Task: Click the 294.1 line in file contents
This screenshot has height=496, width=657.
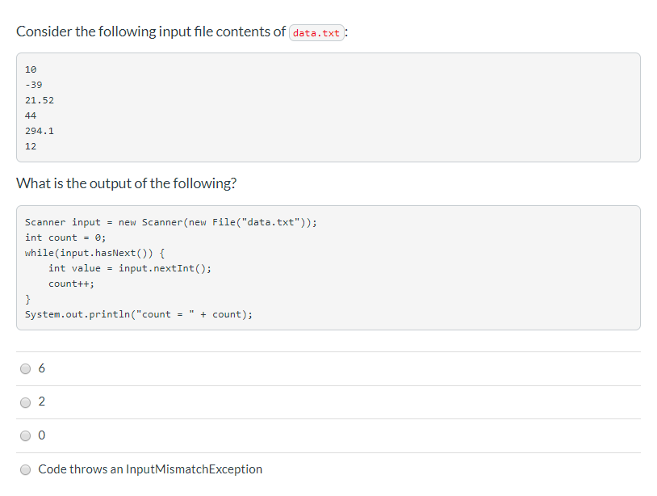Action: point(40,131)
